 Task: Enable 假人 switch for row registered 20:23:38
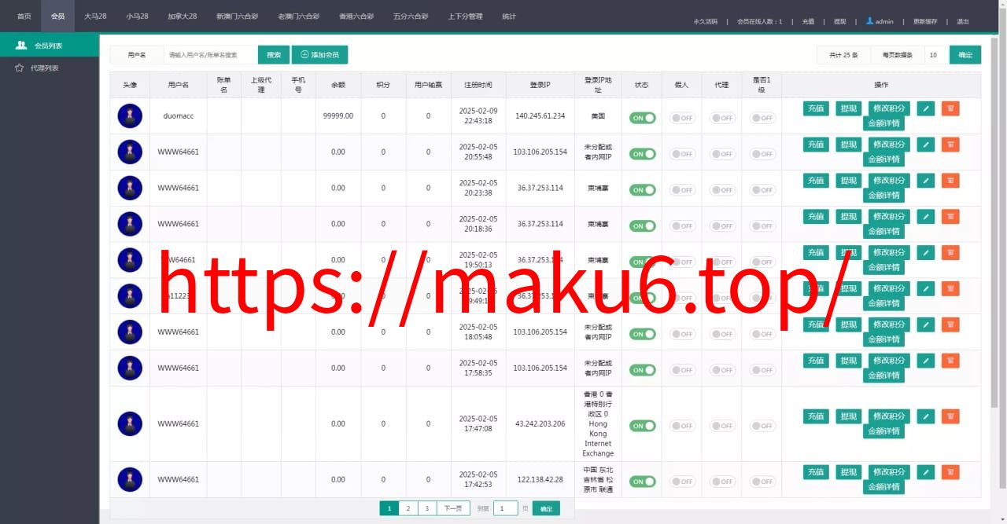click(x=682, y=190)
